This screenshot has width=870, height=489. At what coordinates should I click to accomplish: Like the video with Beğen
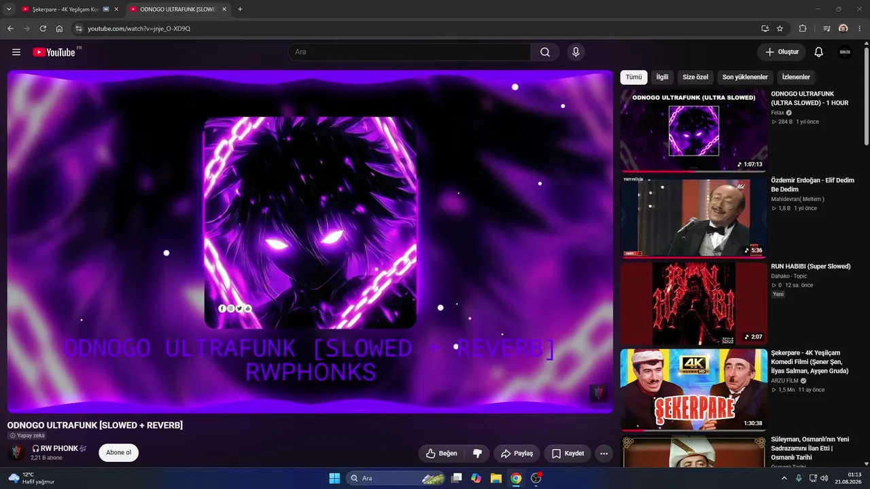441,453
